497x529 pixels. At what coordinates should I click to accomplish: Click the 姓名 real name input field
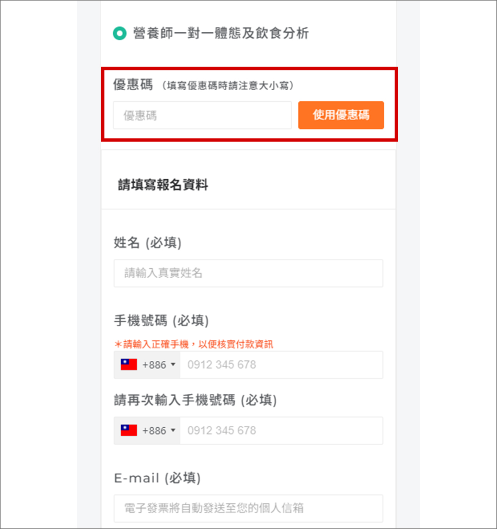(x=248, y=273)
